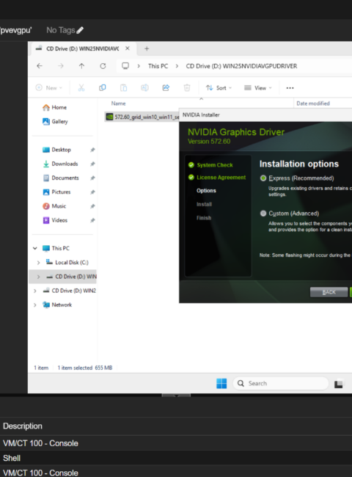Go to Home in navigation pane
This screenshot has height=477, width=352.
point(55,107)
